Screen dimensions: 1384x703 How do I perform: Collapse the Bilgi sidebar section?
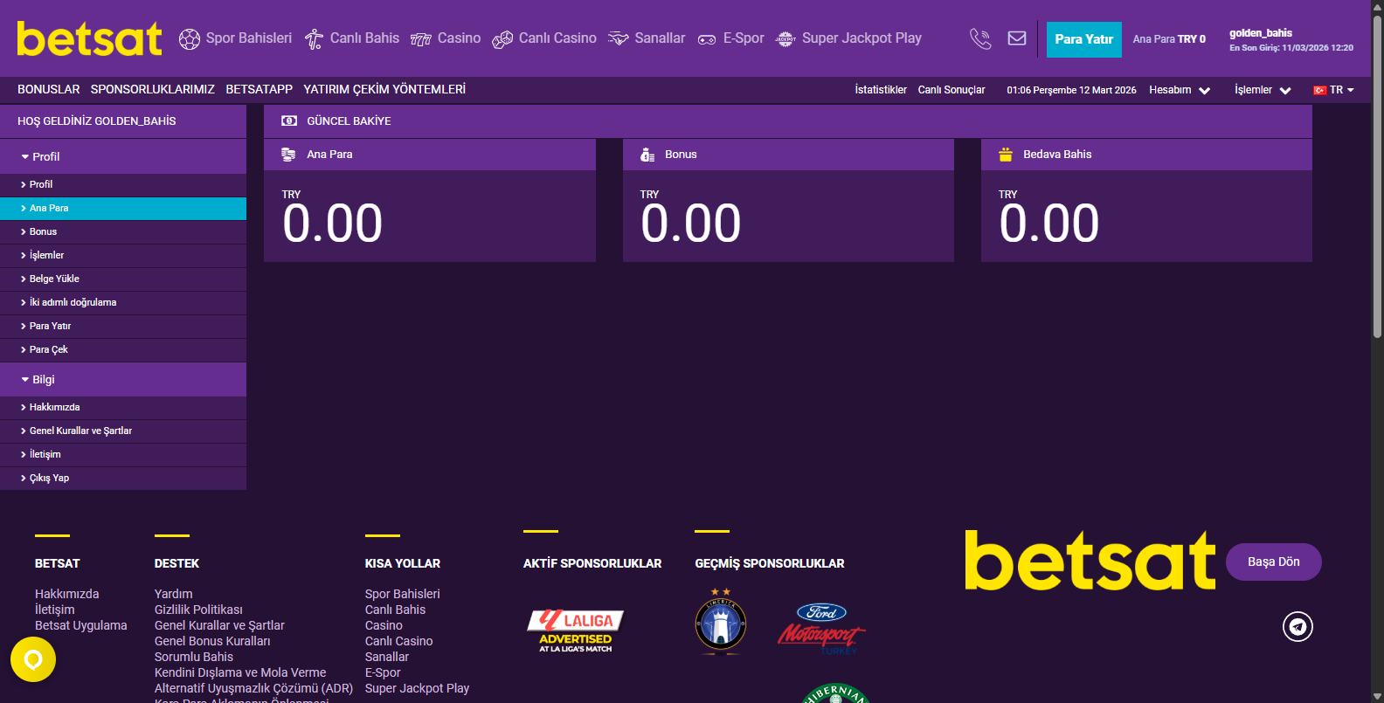click(123, 379)
